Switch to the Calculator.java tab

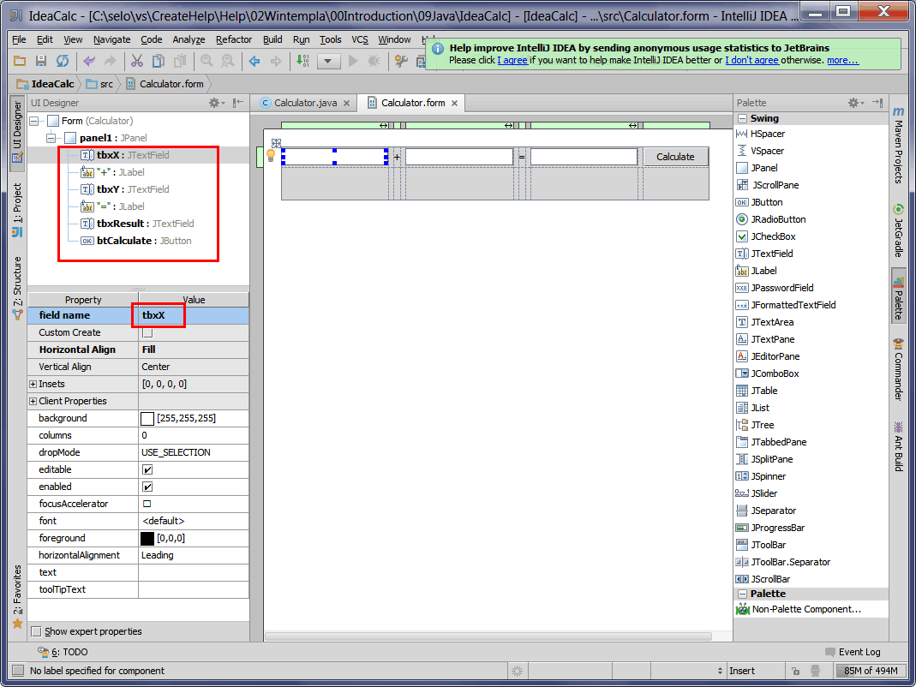pos(306,103)
